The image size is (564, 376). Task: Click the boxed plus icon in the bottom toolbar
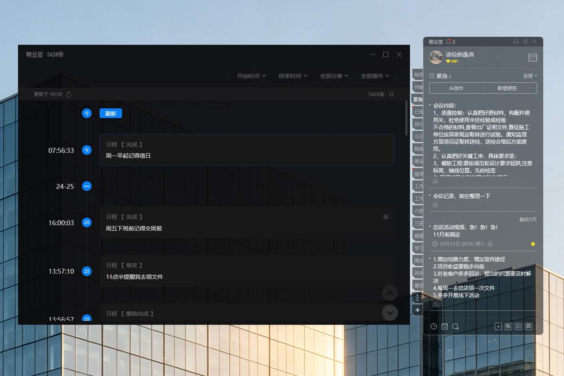498,326
